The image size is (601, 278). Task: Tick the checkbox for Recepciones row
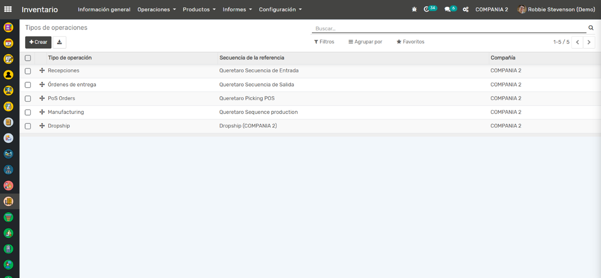tap(28, 71)
